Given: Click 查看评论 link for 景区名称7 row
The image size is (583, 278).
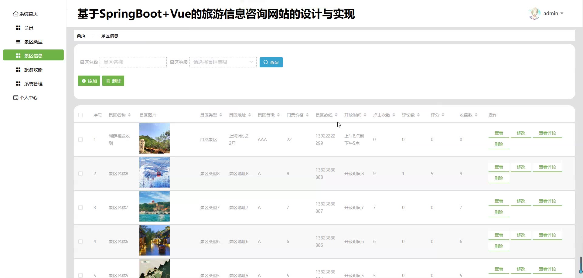Looking at the screenshot, I should [547, 201].
